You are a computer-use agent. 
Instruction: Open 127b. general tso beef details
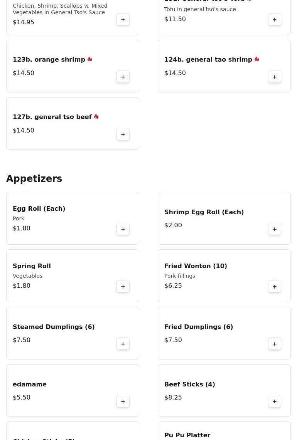[52, 117]
